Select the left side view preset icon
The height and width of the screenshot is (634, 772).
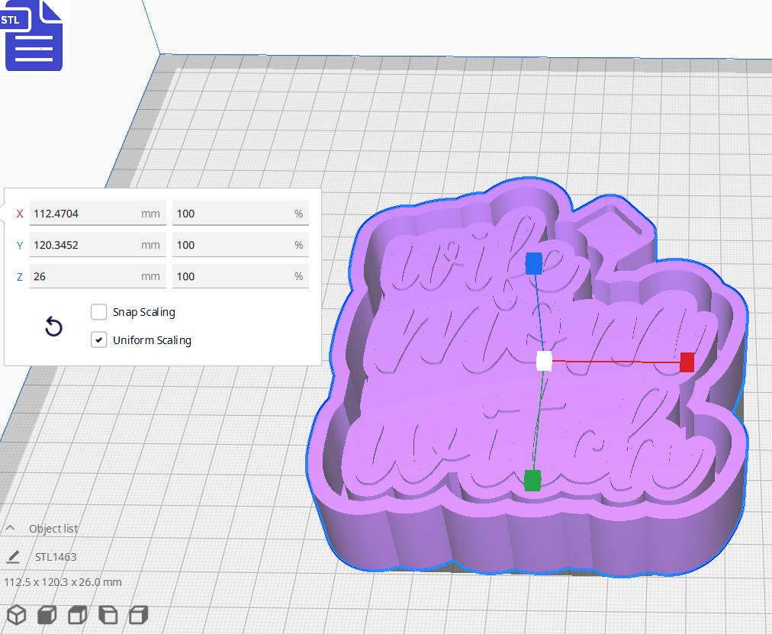(107, 615)
